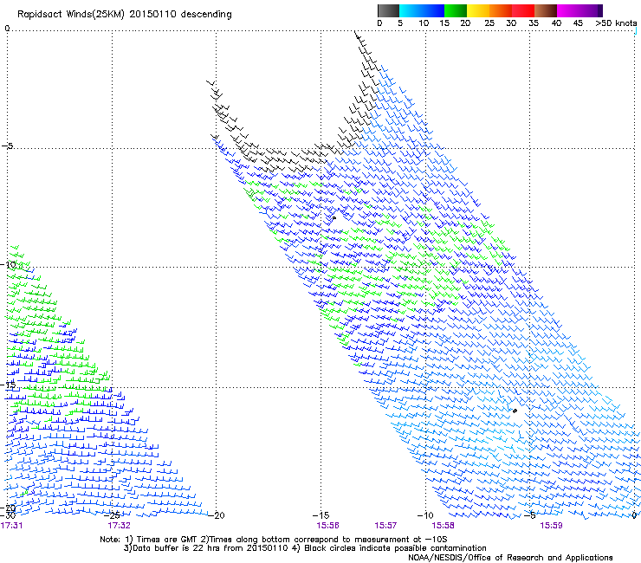Click the '15:56' time label
This screenshot has width=641, height=563.
(x=327, y=526)
